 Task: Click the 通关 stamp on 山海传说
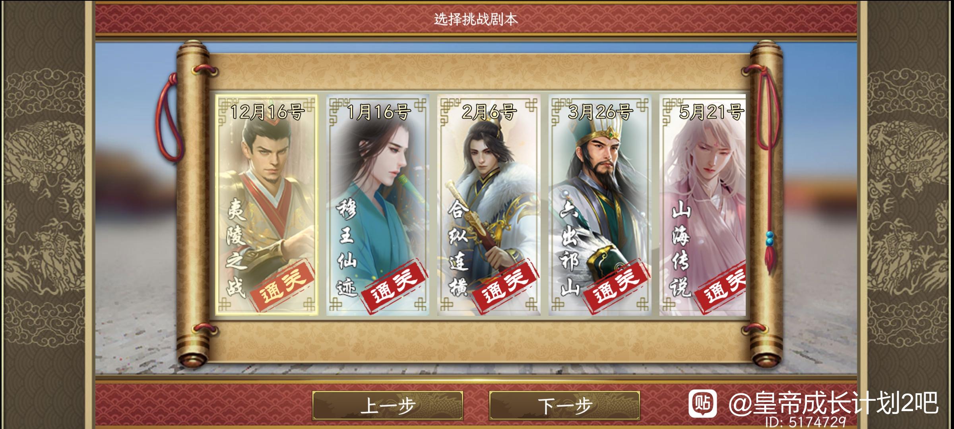click(724, 285)
